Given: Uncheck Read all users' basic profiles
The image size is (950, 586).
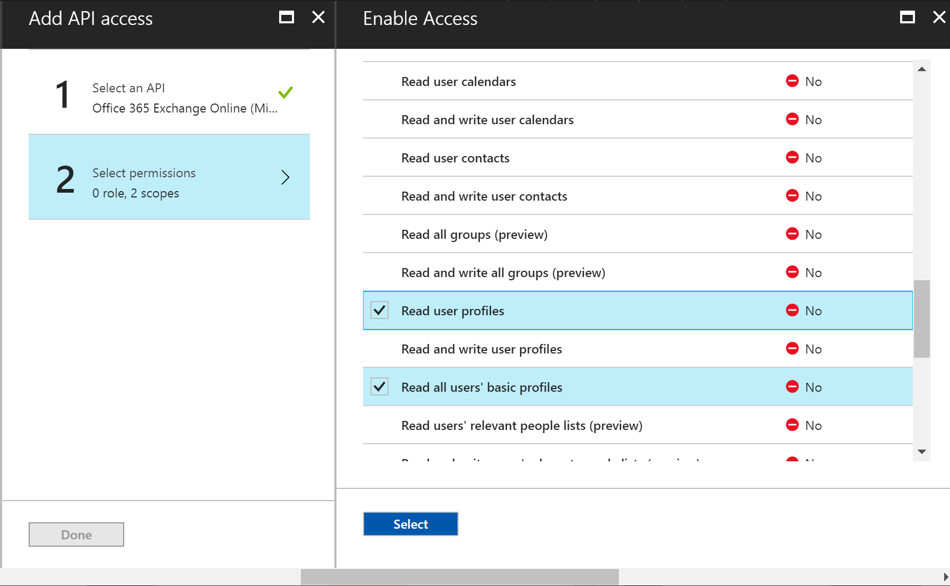Looking at the screenshot, I should tap(379, 387).
